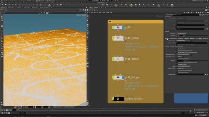Select the Grid shelf tool
This screenshot has height=117, width=209.
(x=16, y=5)
